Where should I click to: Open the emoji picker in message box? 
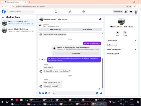[x=97, y=93]
